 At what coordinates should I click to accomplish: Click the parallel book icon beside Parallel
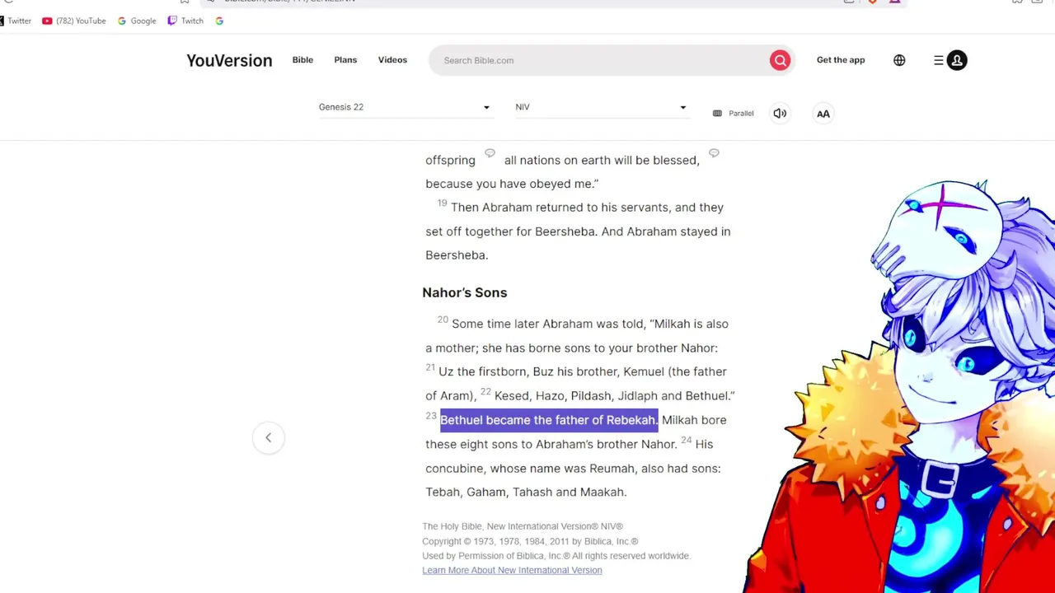(x=717, y=113)
